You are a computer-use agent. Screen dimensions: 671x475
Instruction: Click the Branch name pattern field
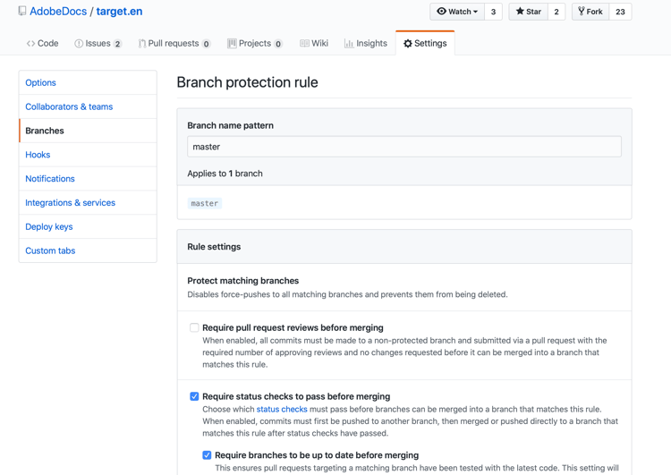(404, 147)
